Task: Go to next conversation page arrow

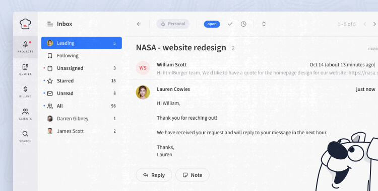Action: tap(374, 24)
